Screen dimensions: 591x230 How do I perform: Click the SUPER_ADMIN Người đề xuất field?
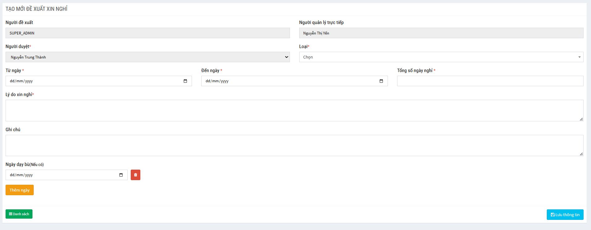[147, 33]
